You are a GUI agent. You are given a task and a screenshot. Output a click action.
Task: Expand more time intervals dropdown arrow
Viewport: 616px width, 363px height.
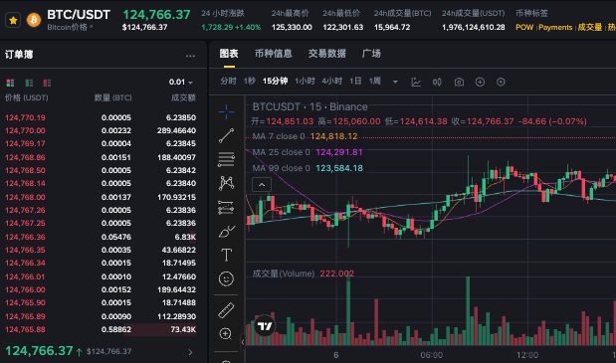[395, 82]
